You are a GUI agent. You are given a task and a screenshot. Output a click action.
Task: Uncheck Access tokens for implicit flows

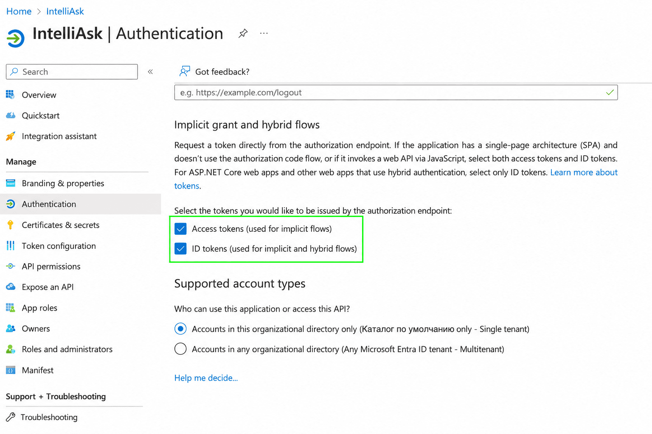coord(181,229)
